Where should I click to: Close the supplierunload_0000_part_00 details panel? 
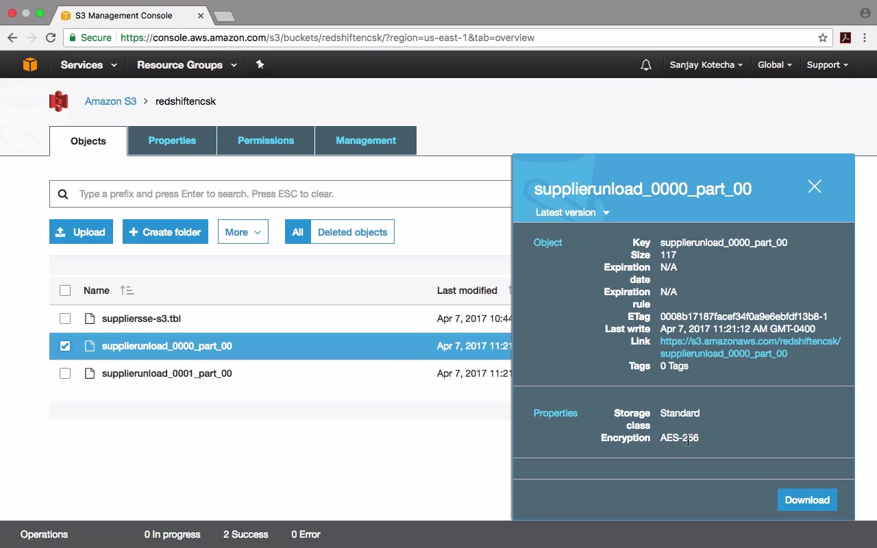[814, 186]
